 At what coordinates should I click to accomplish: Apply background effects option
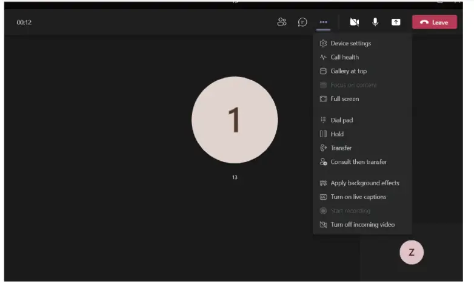point(362,183)
